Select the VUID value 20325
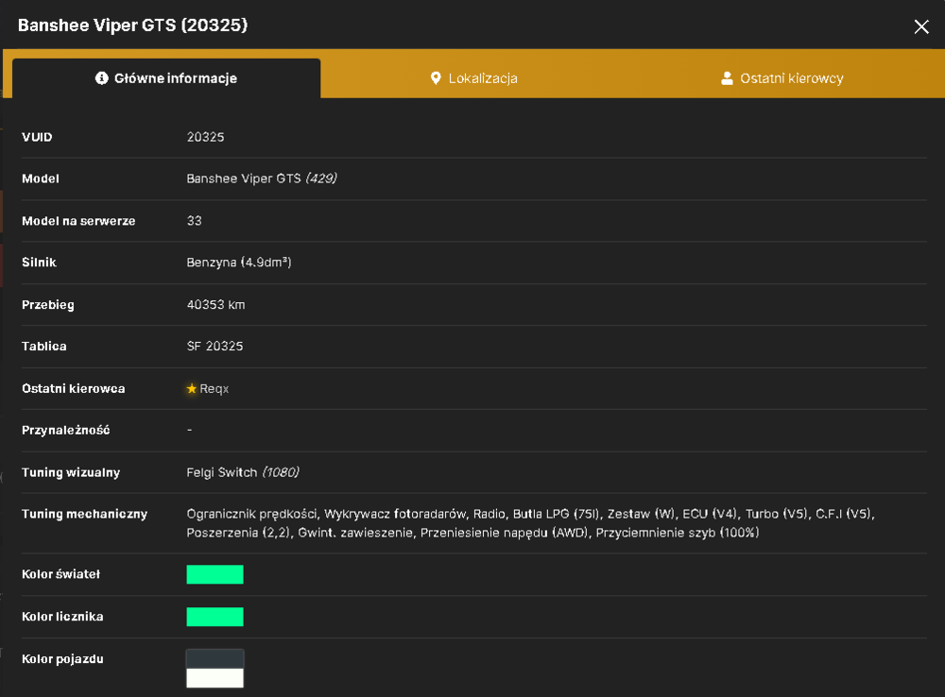The height and width of the screenshot is (697, 945). point(205,137)
